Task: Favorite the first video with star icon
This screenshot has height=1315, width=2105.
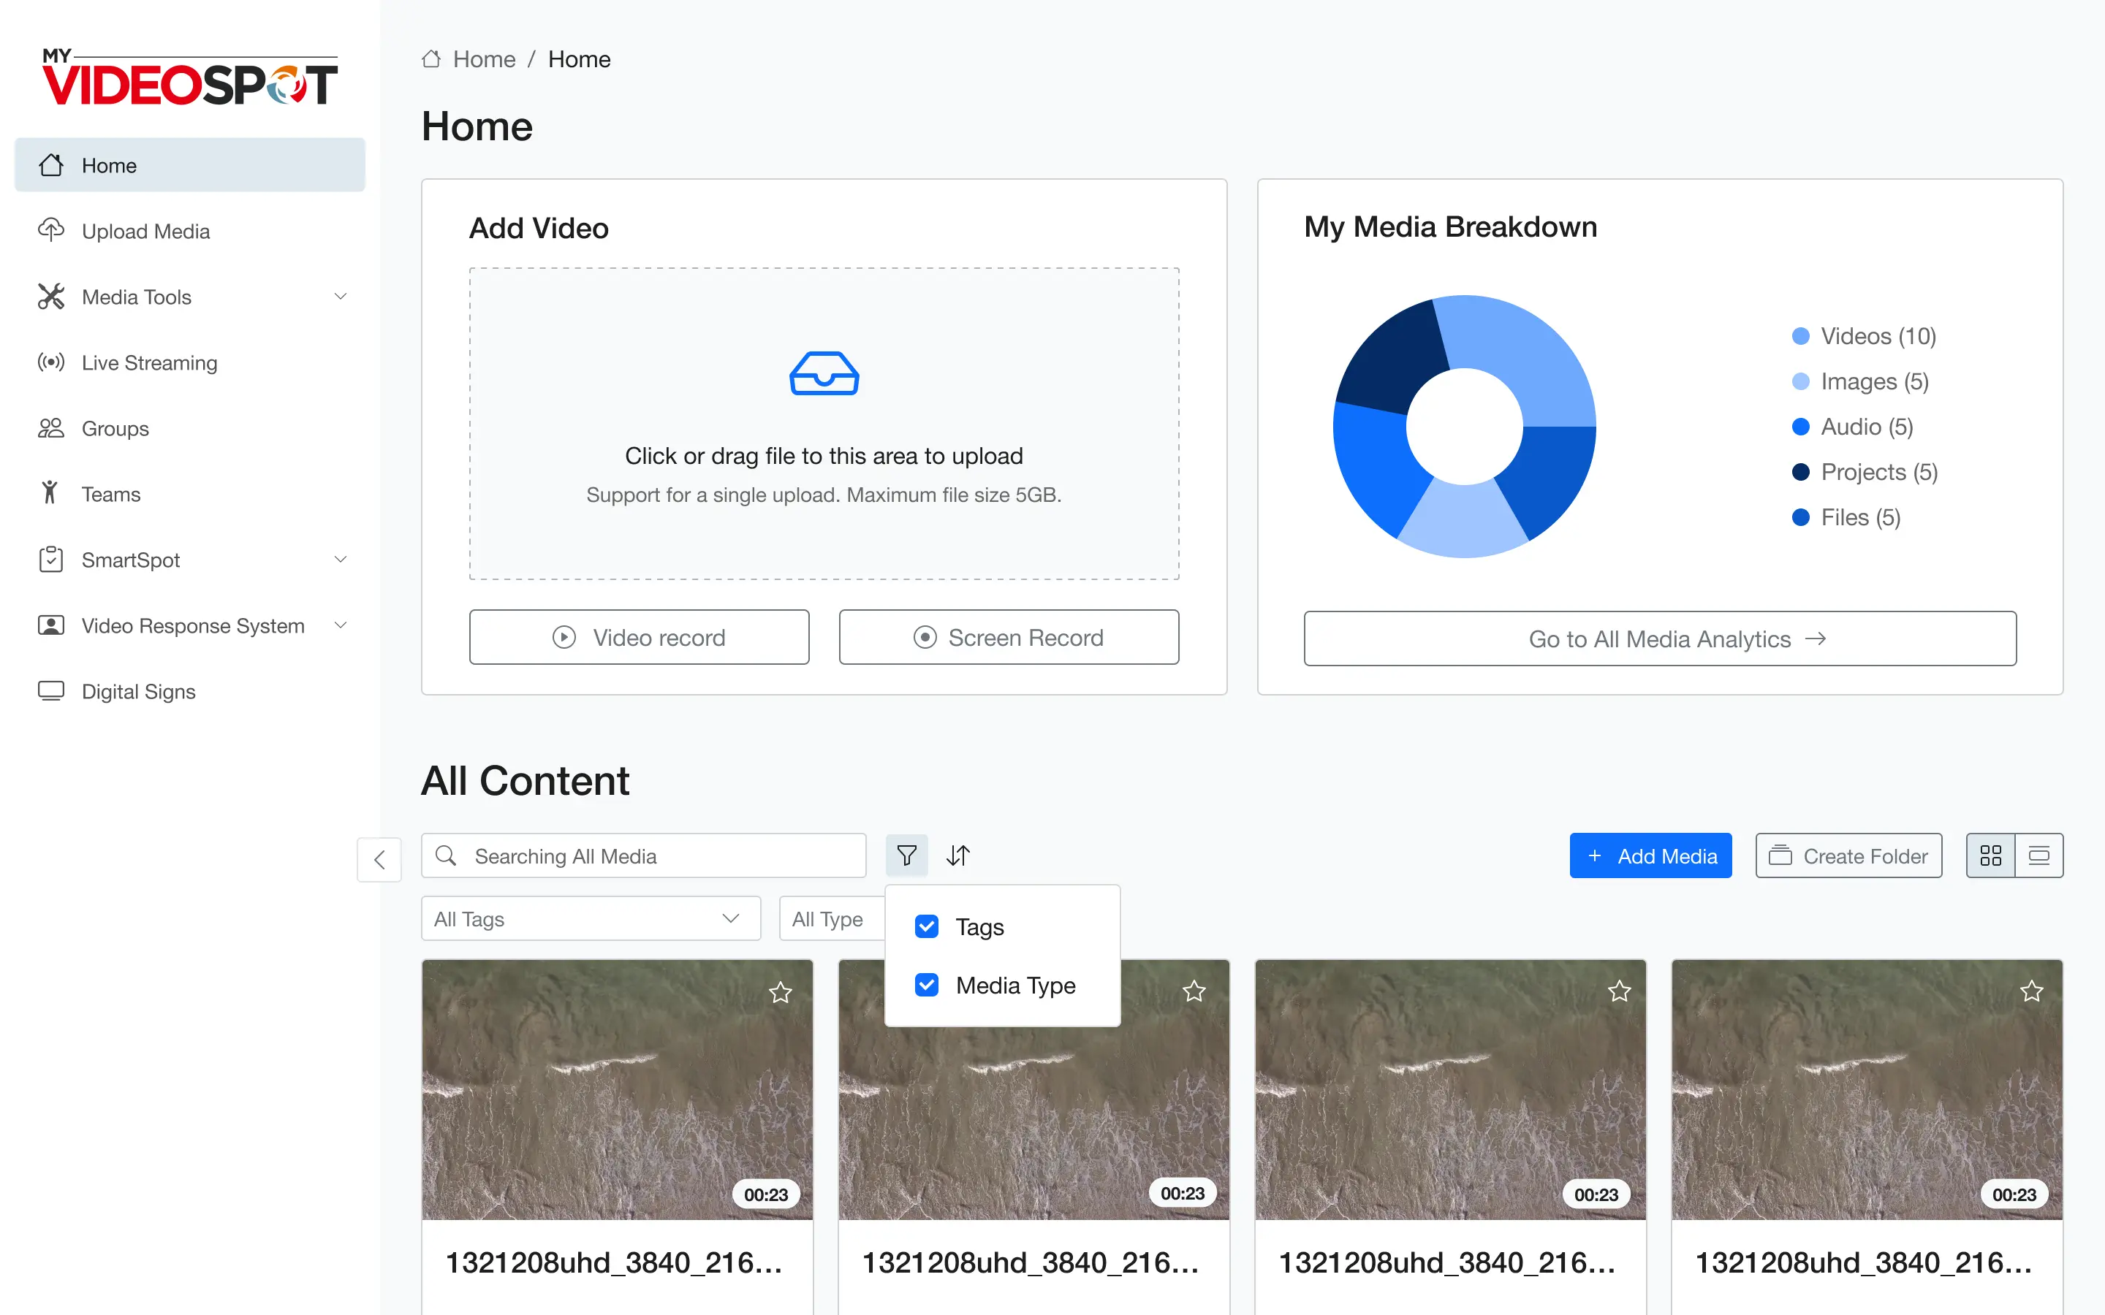Action: coord(781,991)
